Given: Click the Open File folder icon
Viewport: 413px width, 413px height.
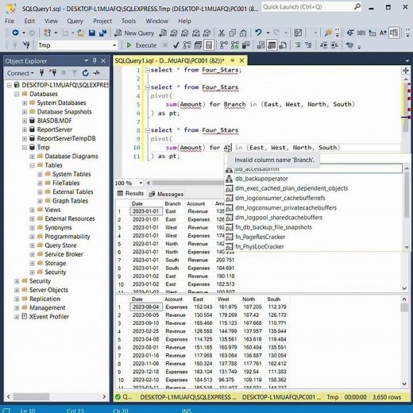Looking at the screenshot, I should pos(81,33).
